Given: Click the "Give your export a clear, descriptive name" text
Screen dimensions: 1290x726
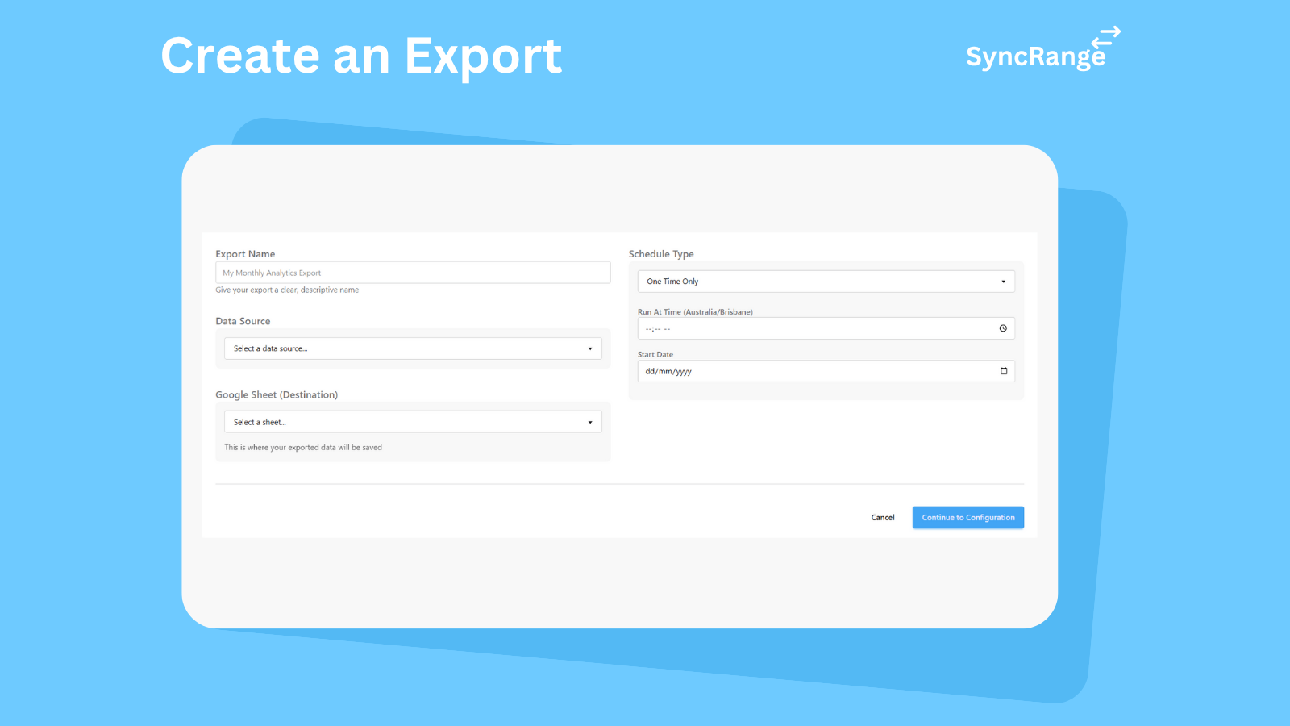Looking at the screenshot, I should (x=288, y=290).
